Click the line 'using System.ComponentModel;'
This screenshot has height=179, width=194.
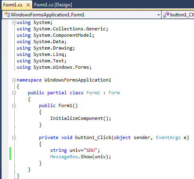(x=55, y=35)
